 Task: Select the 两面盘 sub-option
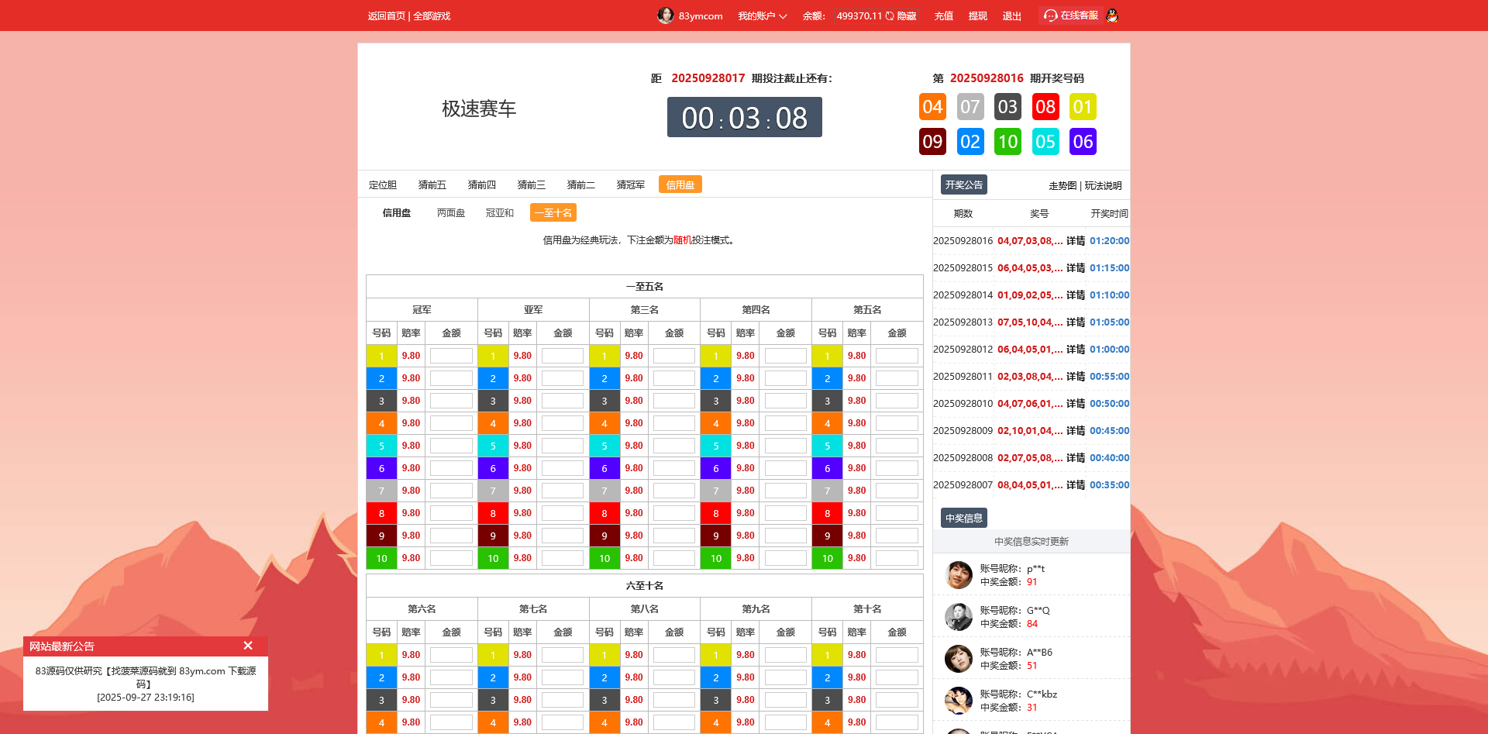tap(450, 212)
